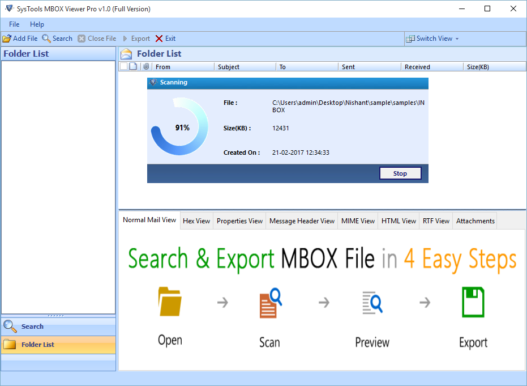Viewport: 527px width, 386px height.
Task: Switch to the Properties View tab
Action: coord(239,221)
